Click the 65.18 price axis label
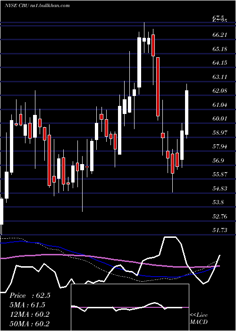Screen dimensions: 236x331 tap(220, 49)
